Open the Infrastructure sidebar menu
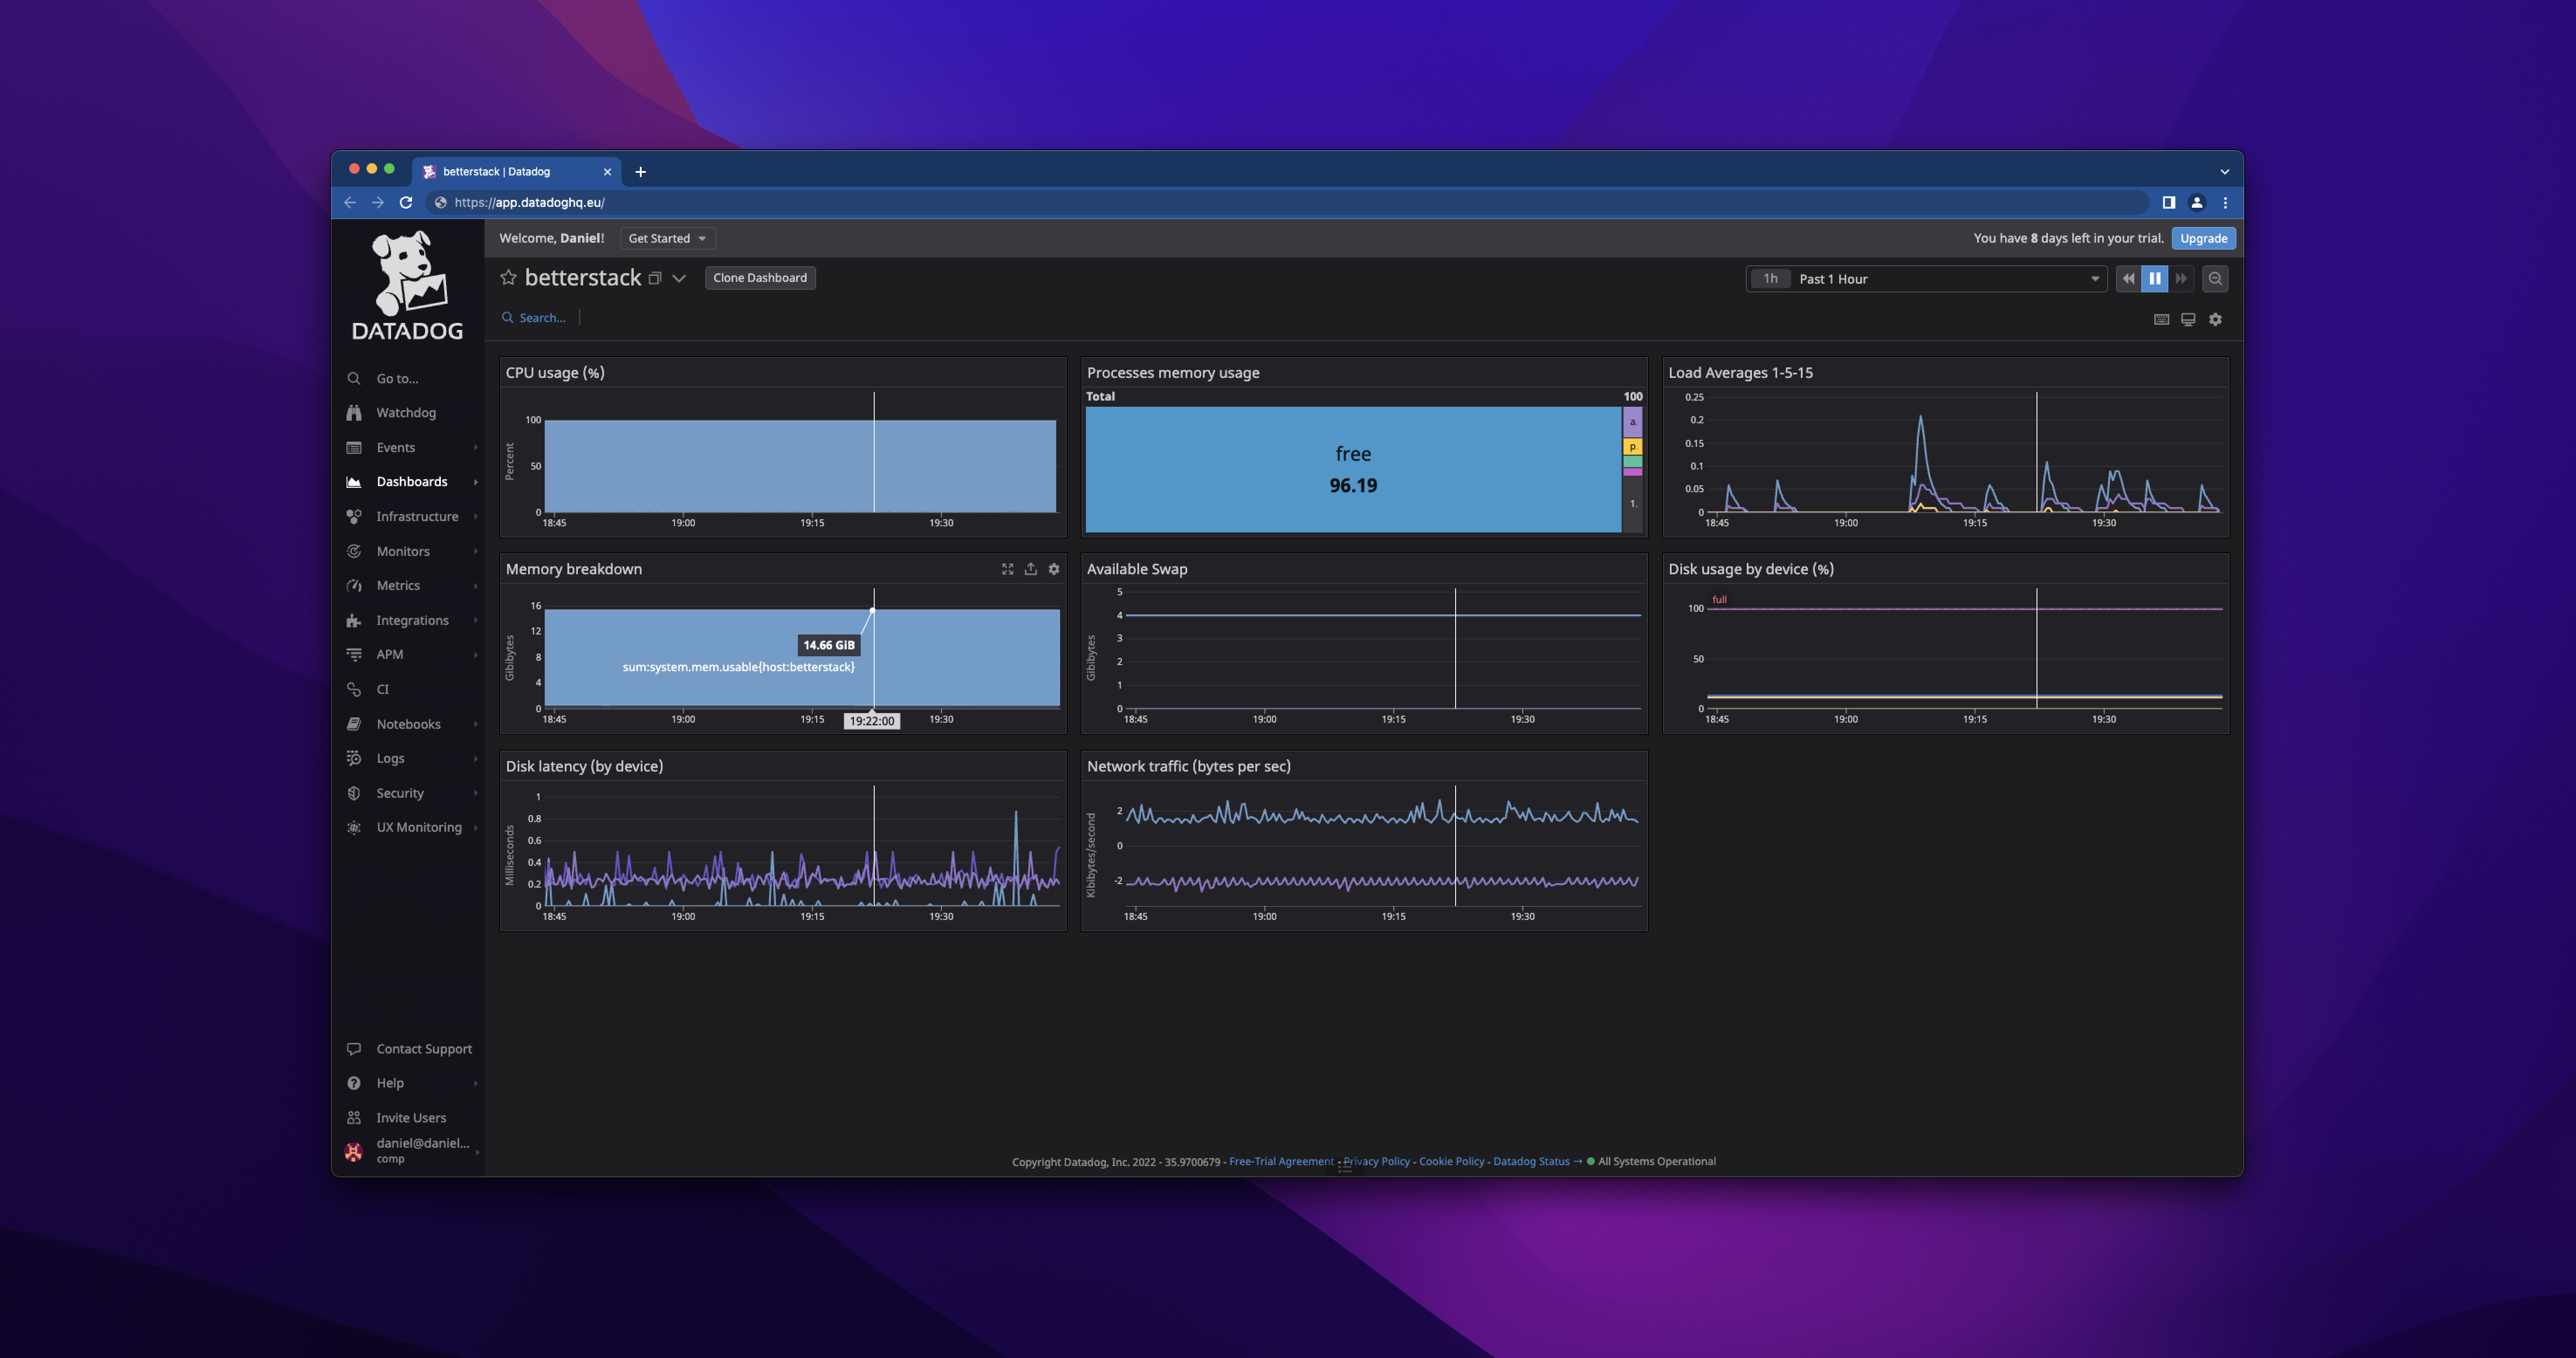 [416, 516]
